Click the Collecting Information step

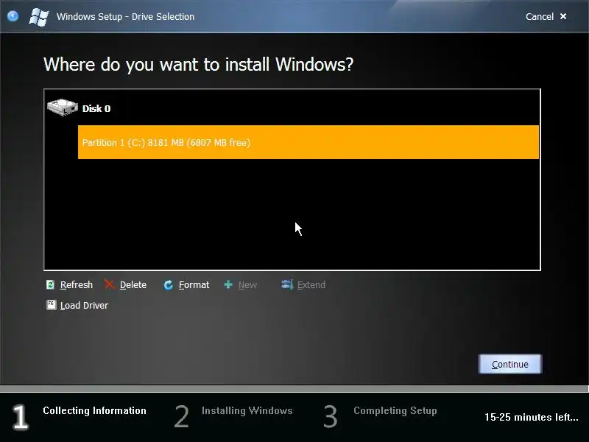(x=94, y=410)
